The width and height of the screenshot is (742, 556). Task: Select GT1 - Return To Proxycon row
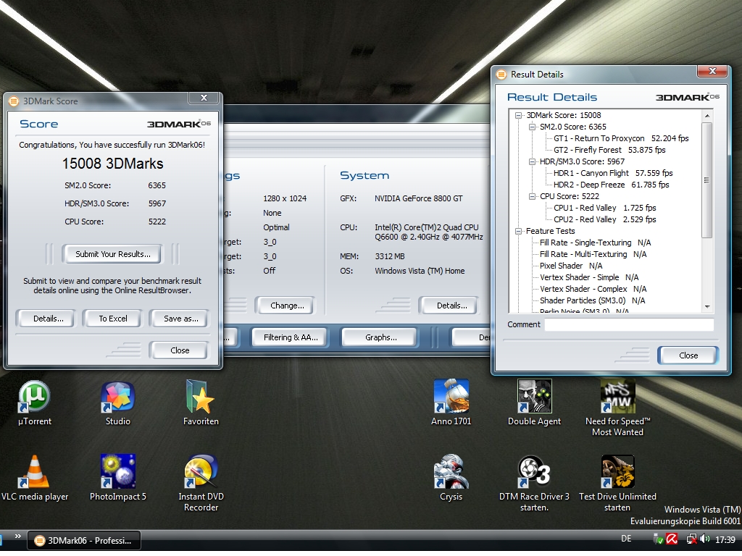tap(621, 138)
